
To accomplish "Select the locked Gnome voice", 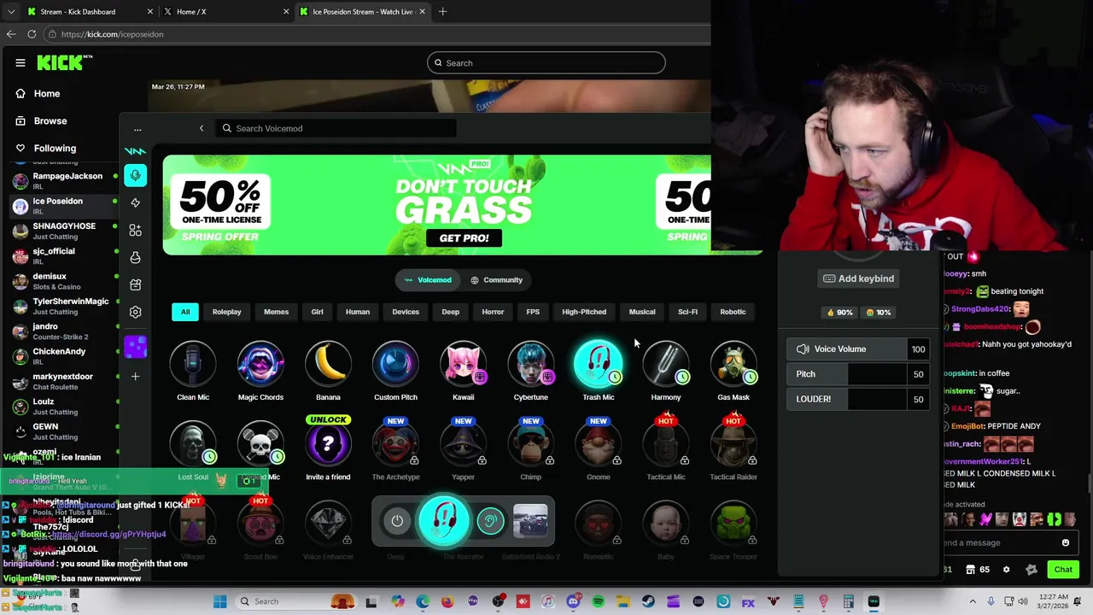I will (x=598, y=443).
